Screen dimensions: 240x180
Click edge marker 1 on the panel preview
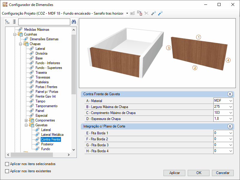pos(198,37)
